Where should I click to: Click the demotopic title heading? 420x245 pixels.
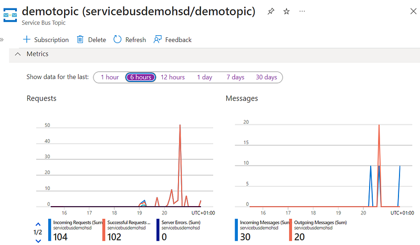pyautogui.click(x=139, y=11)
